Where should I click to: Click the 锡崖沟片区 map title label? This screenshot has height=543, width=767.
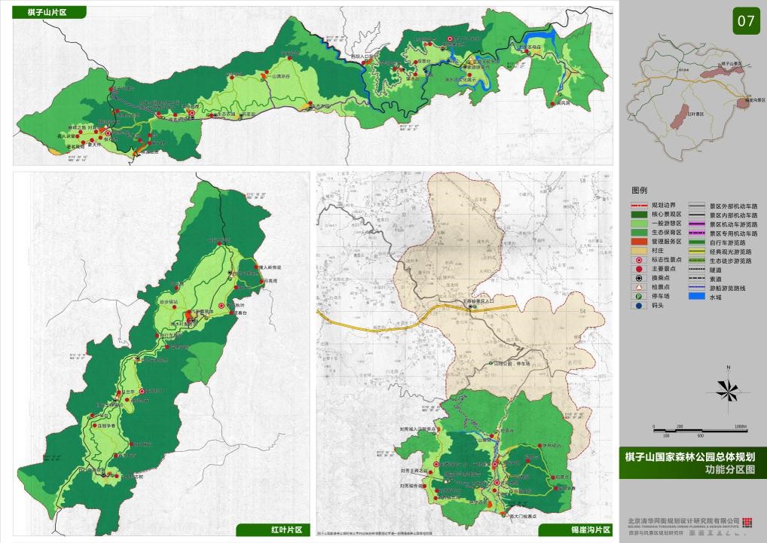tap(584, 529)
